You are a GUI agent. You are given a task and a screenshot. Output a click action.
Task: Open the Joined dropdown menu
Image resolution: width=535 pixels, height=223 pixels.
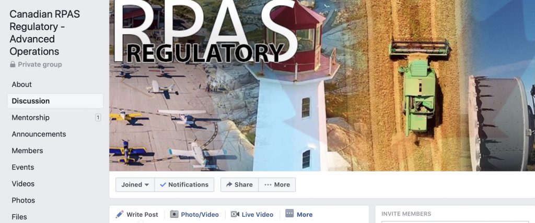pyautogui.click(x=135, y=184)
